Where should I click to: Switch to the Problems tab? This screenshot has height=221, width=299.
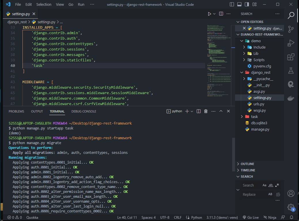(x=16, y=111)
